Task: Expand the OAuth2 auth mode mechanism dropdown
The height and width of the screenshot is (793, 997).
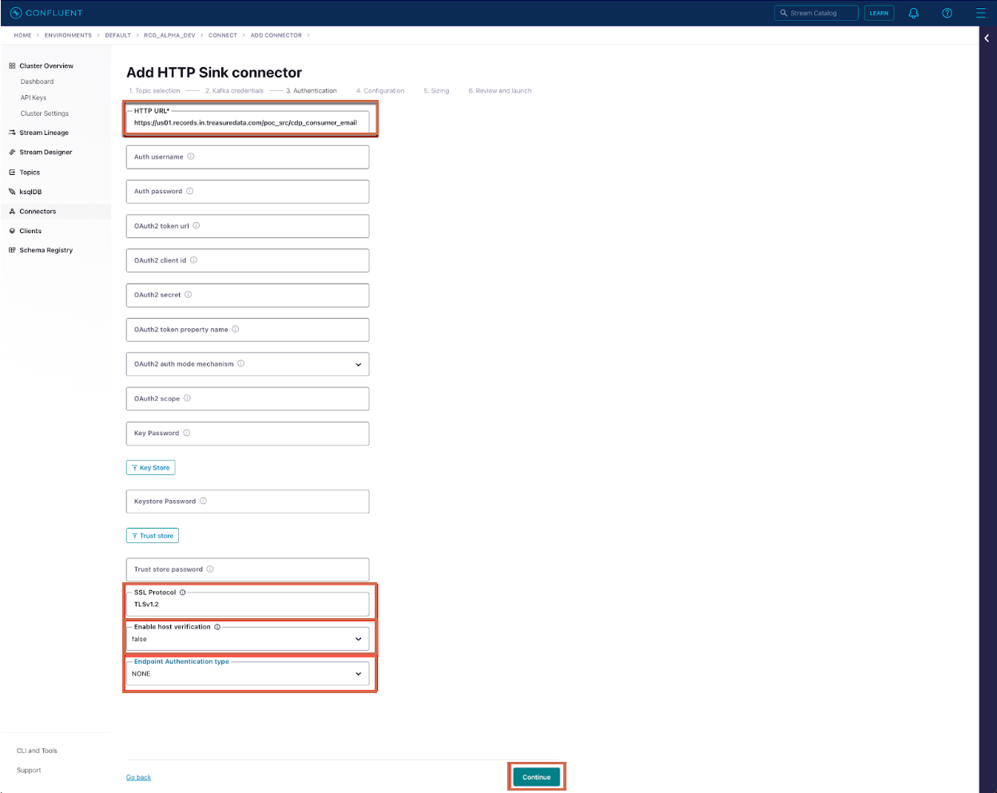Action: (358, 364)
